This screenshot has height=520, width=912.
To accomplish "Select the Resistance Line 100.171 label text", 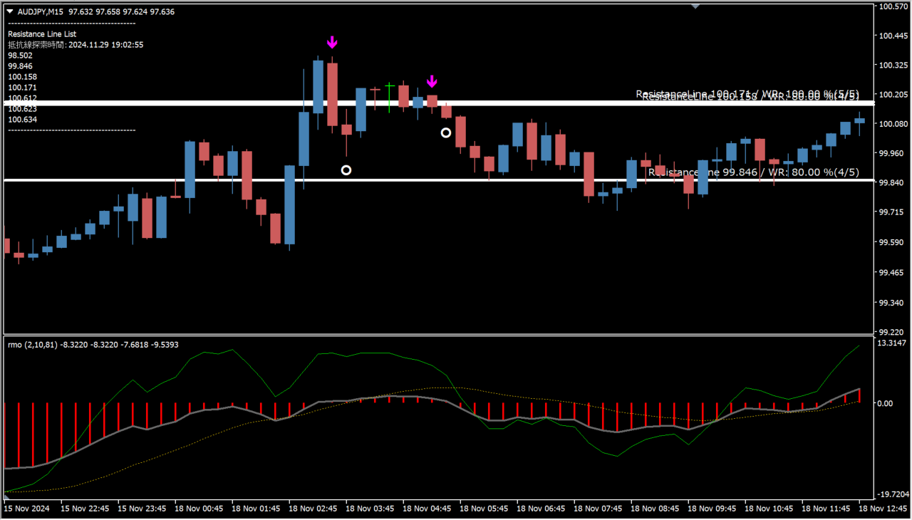I will click(747, 93).
